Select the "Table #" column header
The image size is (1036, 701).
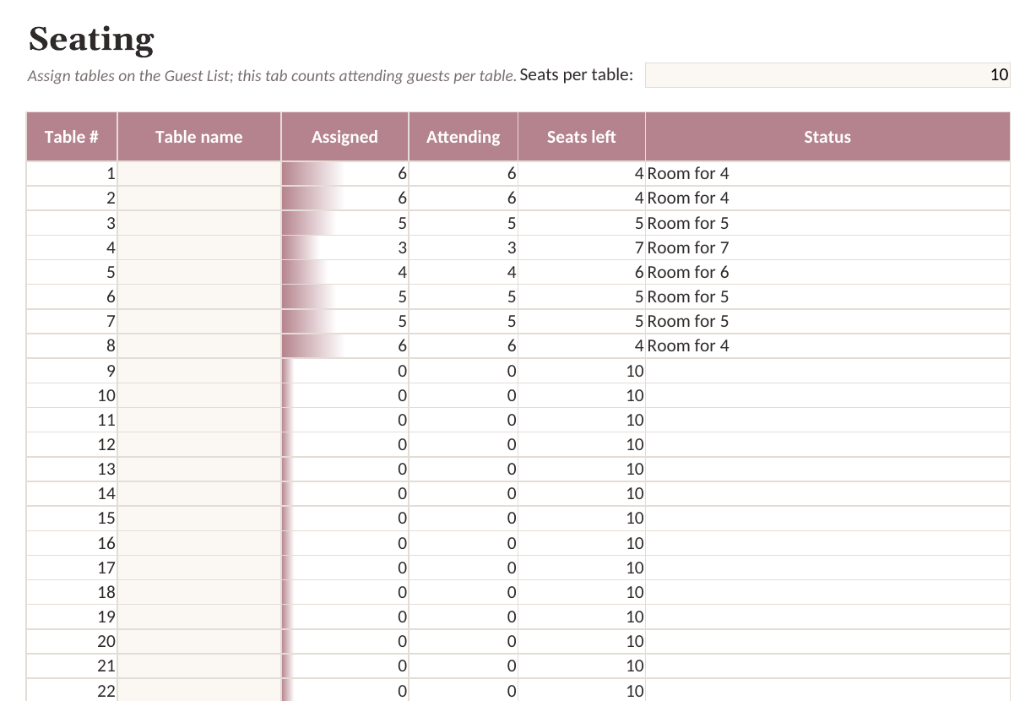(72, 137)
